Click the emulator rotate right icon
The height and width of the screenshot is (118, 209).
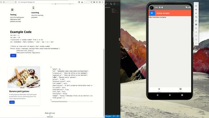coord(196,21)
